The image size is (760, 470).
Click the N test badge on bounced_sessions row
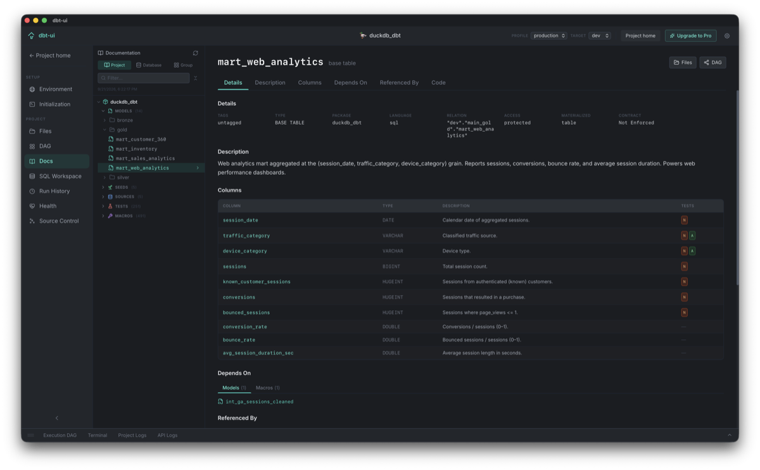tap(684, 312)
